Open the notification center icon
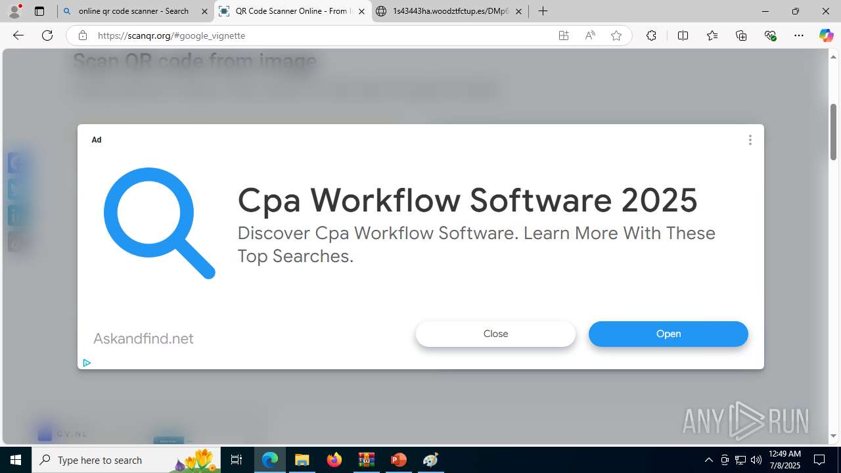The width and height of the screenshot is (841, 473). [x=819, y=460]
